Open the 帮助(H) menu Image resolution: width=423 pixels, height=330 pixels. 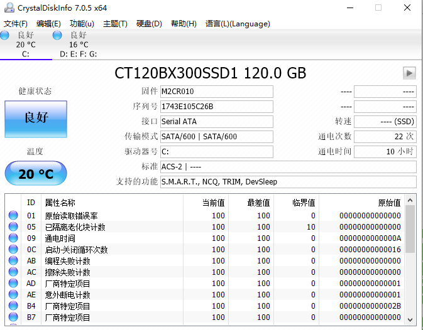coord(184,24)
